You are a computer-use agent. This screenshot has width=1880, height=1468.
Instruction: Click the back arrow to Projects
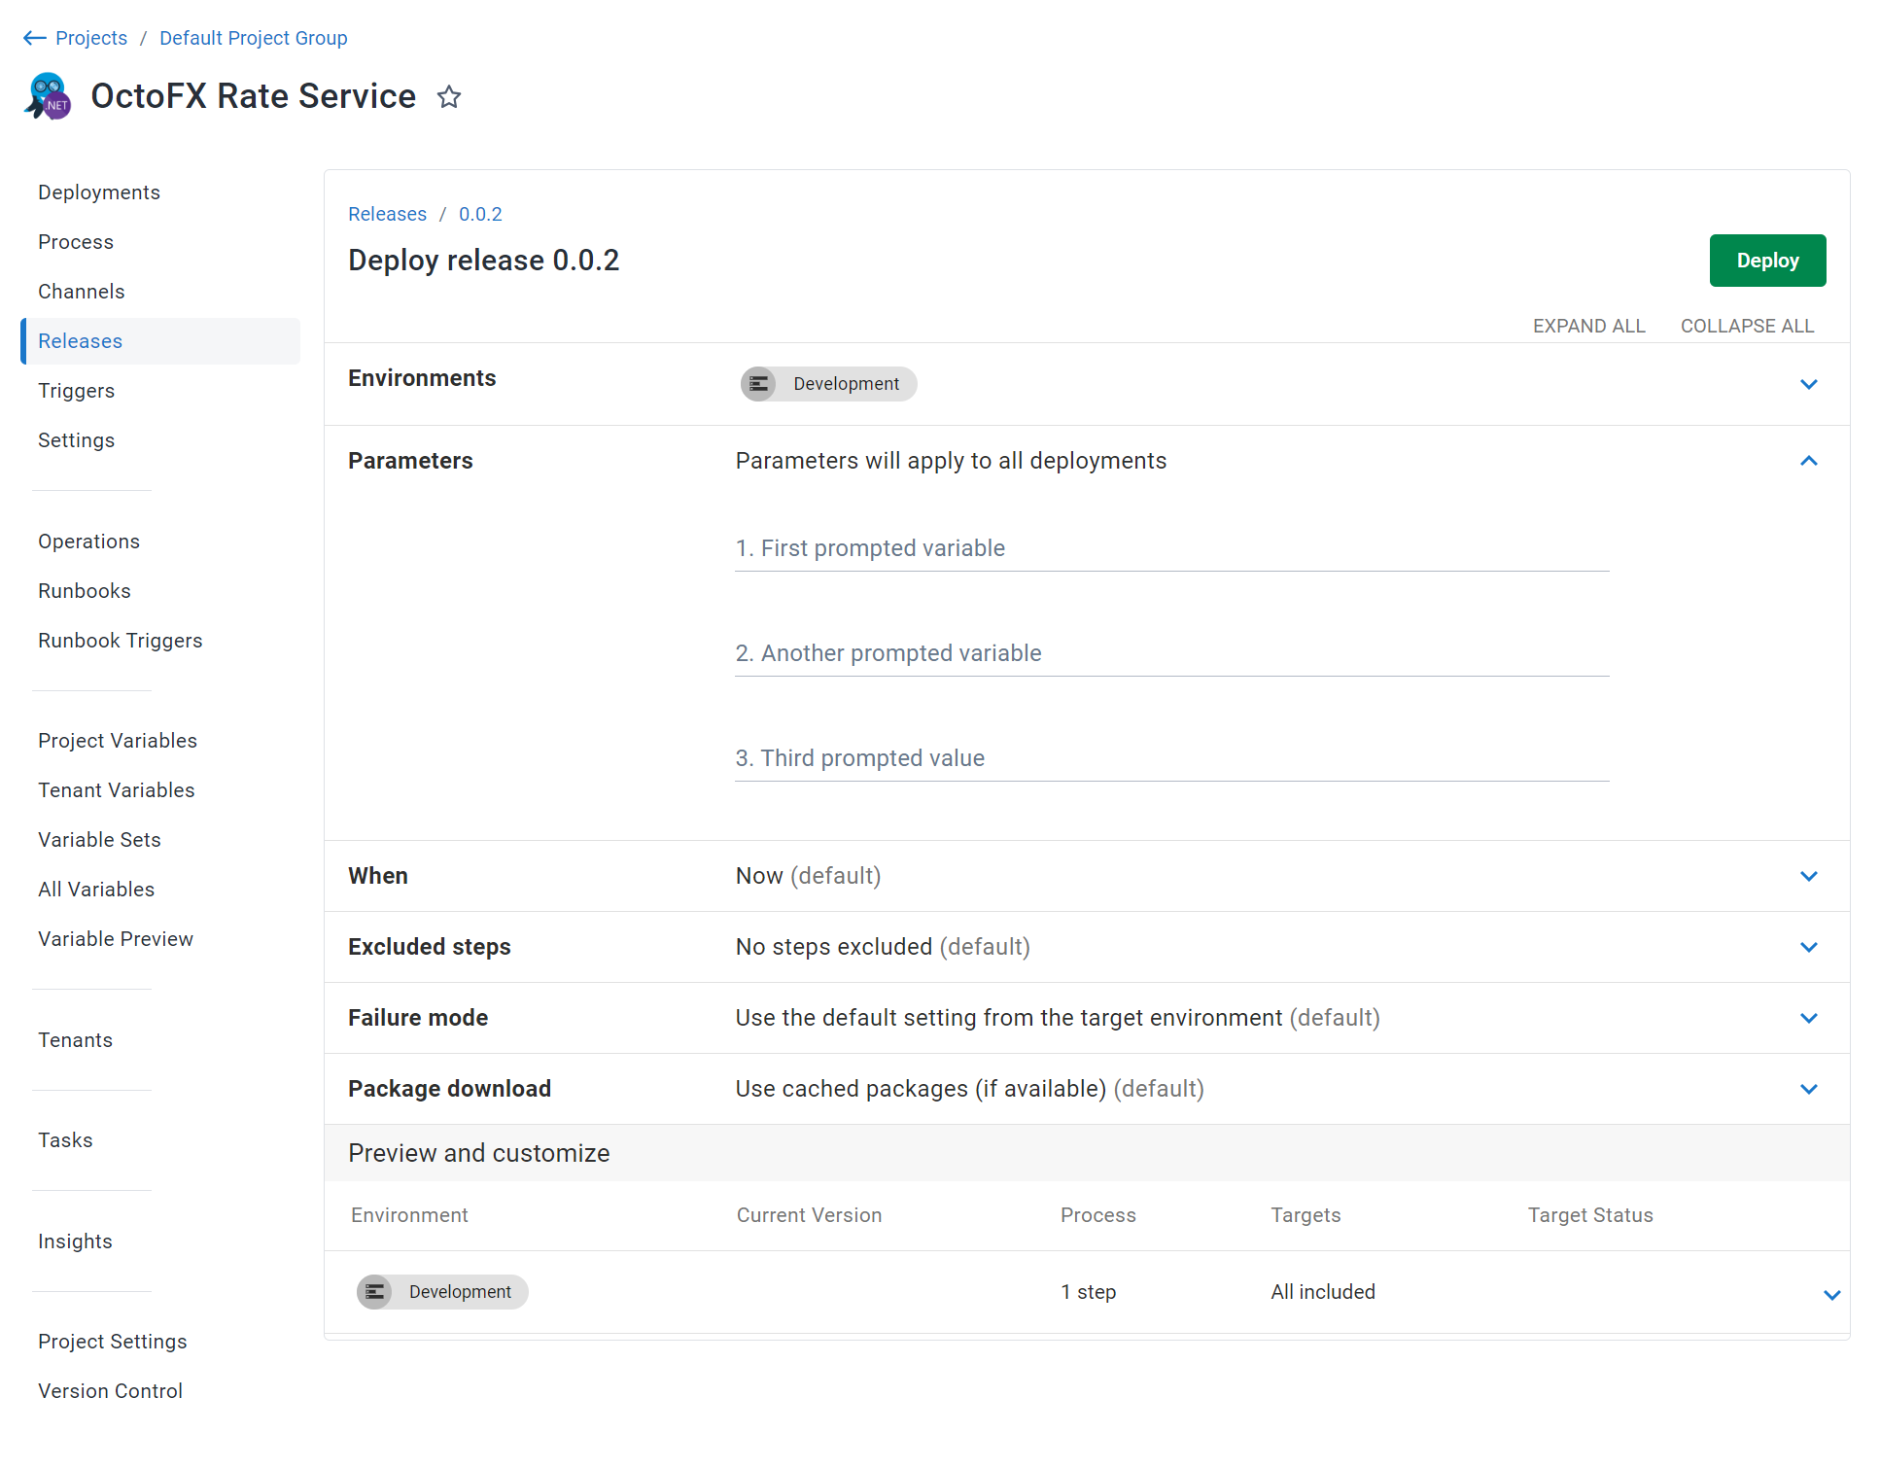tap(35, 38)
